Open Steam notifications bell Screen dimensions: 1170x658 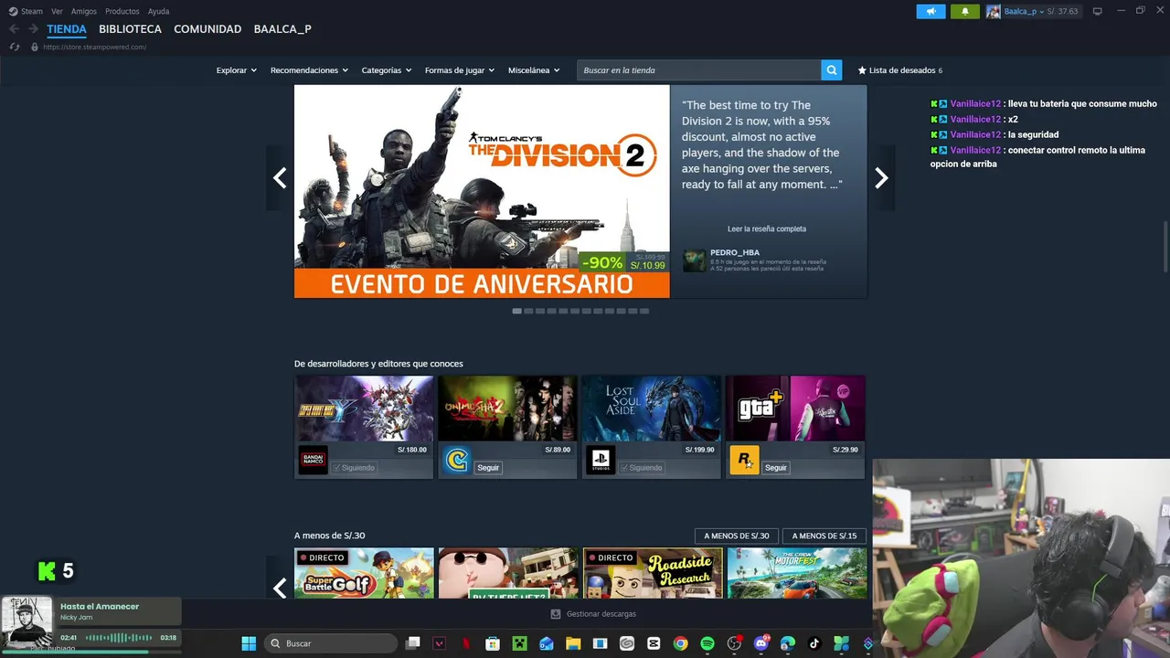coord(964,11)
